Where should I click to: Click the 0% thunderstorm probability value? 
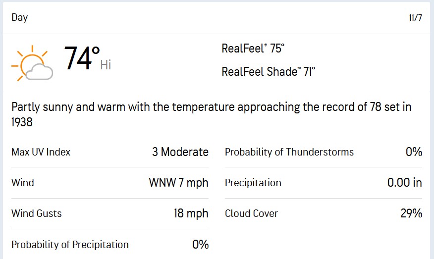(414, 152)
